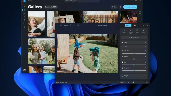This screenshot has width=171, height=96.
Task: Expand the Relight section
Action: coord(134,76)
